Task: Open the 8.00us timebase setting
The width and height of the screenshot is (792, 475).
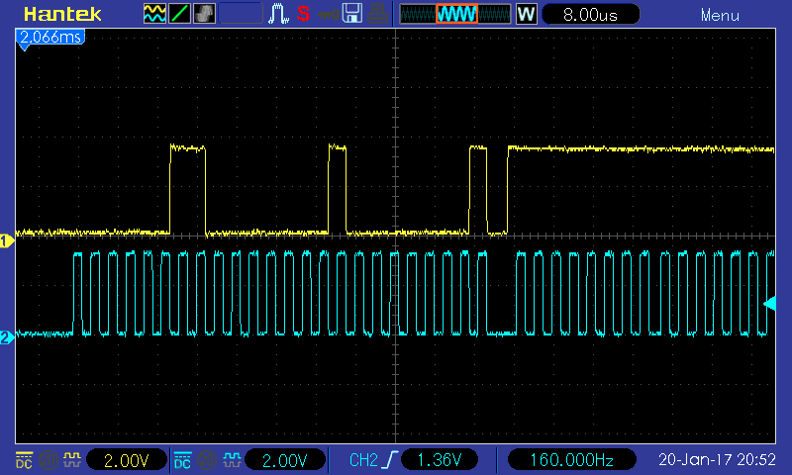Action: (591, 15)
